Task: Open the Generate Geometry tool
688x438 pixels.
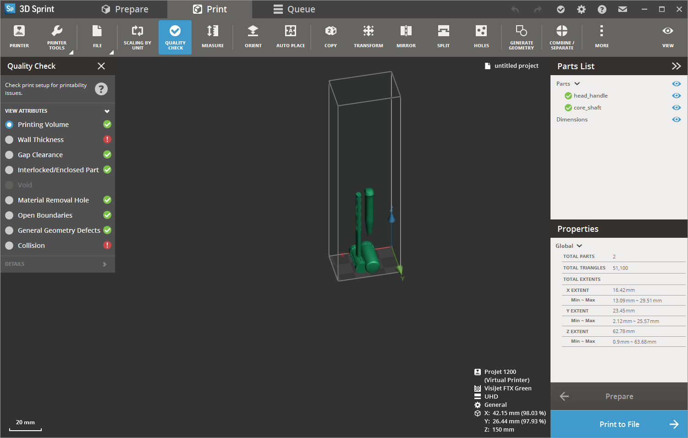Action: tap(521, 36)
